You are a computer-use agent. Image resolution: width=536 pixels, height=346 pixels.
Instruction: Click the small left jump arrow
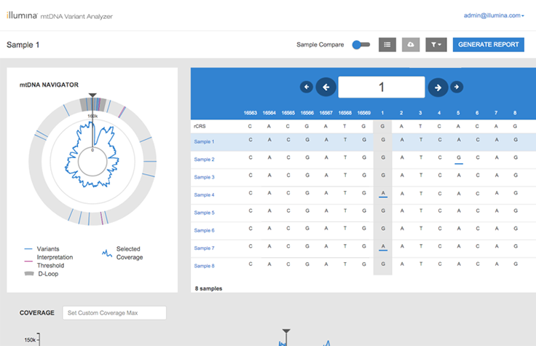click(x=307, y=87)
